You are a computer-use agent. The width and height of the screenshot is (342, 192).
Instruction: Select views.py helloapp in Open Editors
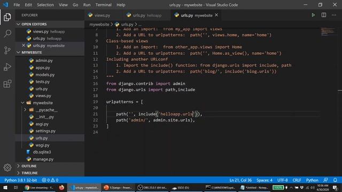[x=50, y=31]
